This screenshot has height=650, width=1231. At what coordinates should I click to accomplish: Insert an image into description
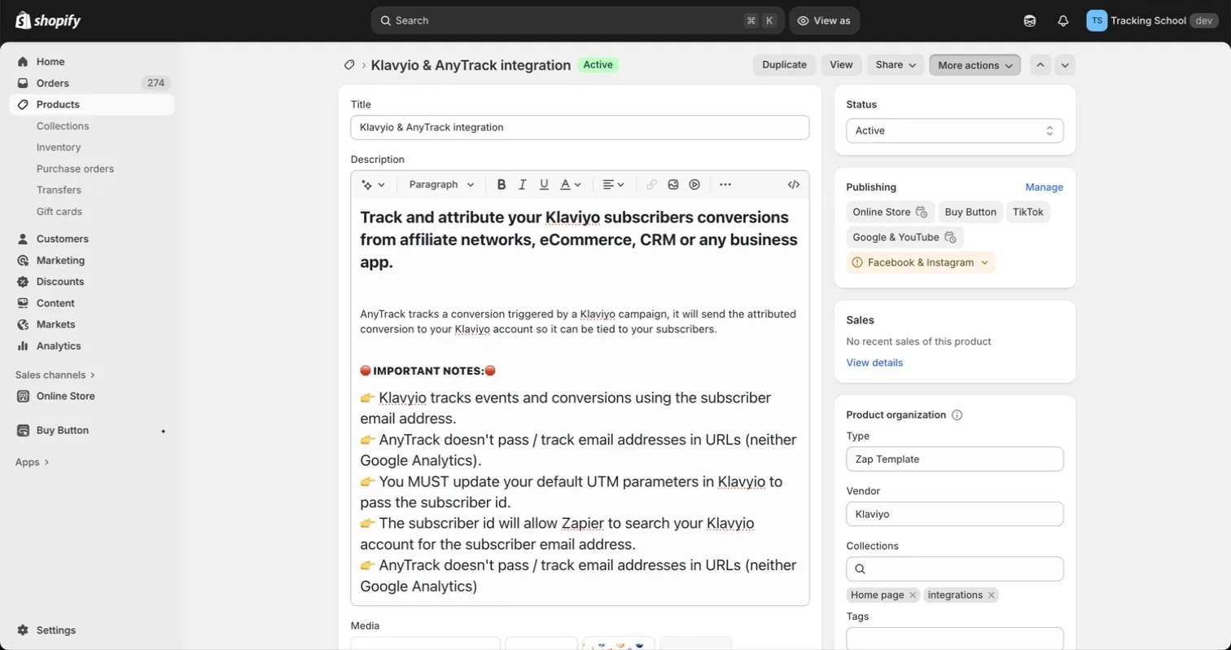pyautogui.click(x=673, y=185)
